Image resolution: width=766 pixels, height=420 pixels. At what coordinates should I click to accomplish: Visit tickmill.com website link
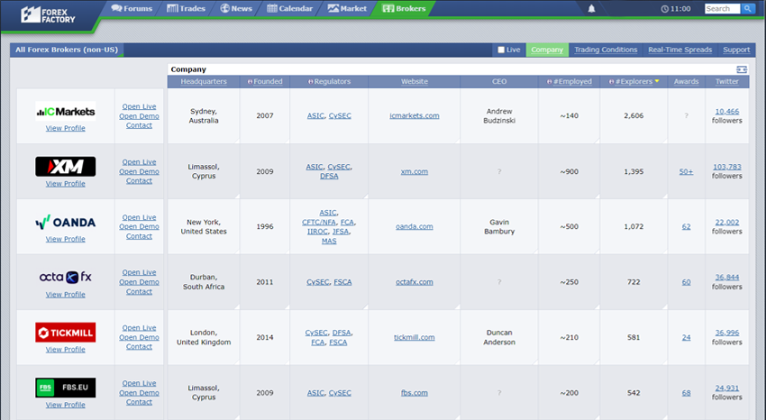415,337
